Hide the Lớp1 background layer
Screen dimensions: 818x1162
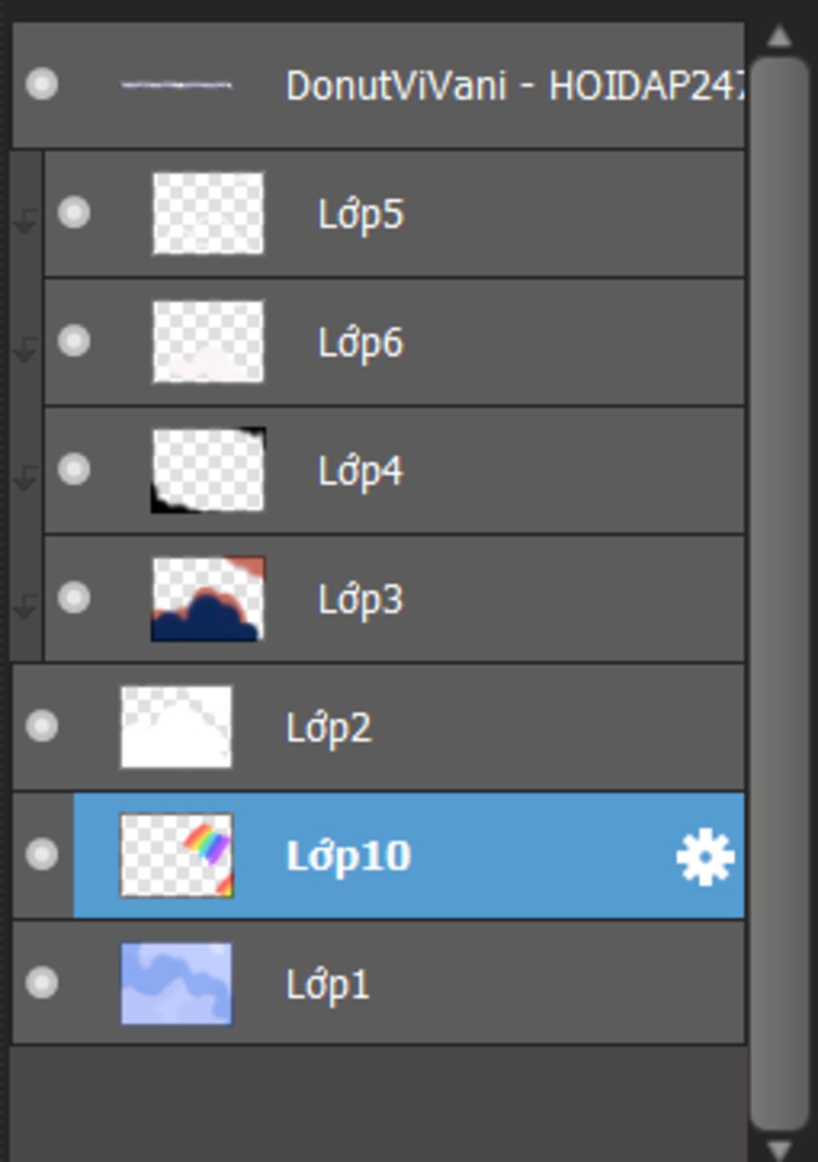pos(42,983)
